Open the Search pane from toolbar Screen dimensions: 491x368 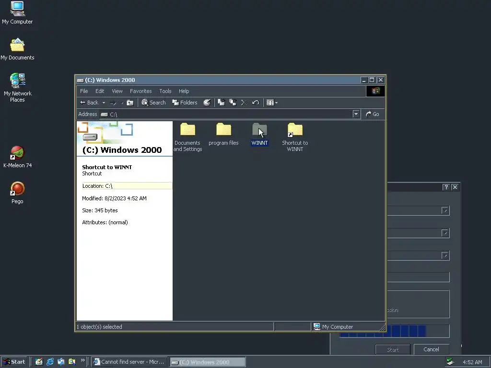pos(153,103)
